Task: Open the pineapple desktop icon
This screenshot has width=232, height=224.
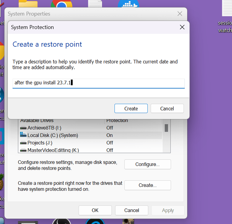Action: (x=2, y=182)
